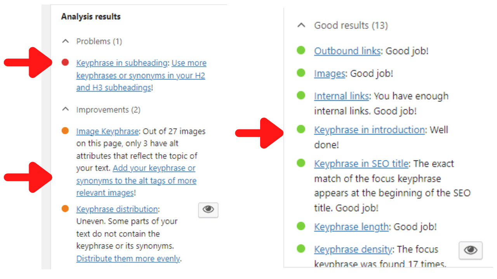Click the orange Image Keyphrase status dot
The image size is (497, 279).
pyautogui.click(x=65, y=131)
